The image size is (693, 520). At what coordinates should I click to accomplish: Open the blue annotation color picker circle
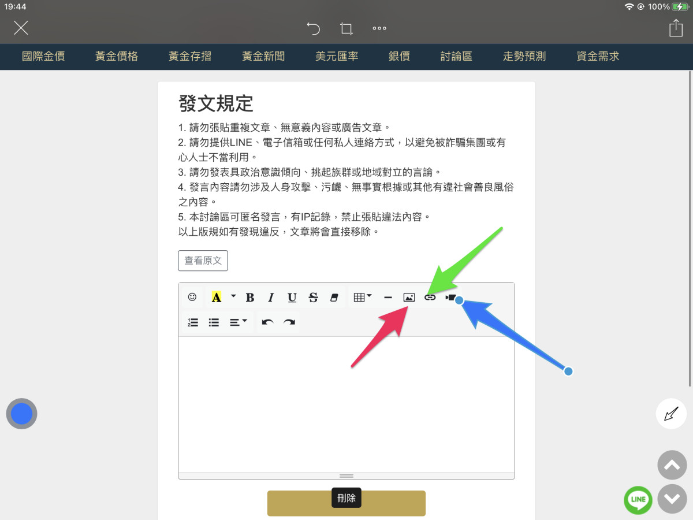coord(21,414)
